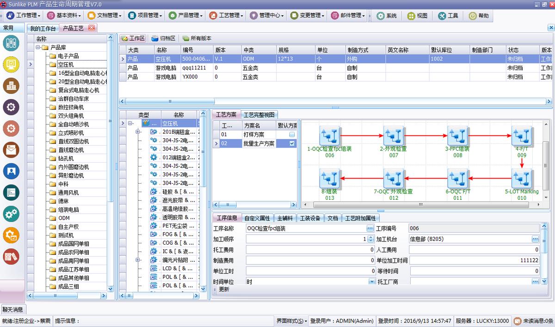Click the 归档区 button
This screenshot has width=555, height=327.
pos(163,38)
